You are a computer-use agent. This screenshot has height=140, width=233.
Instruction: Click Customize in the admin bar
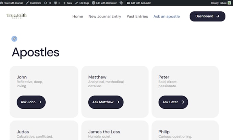tap(34, 3)
